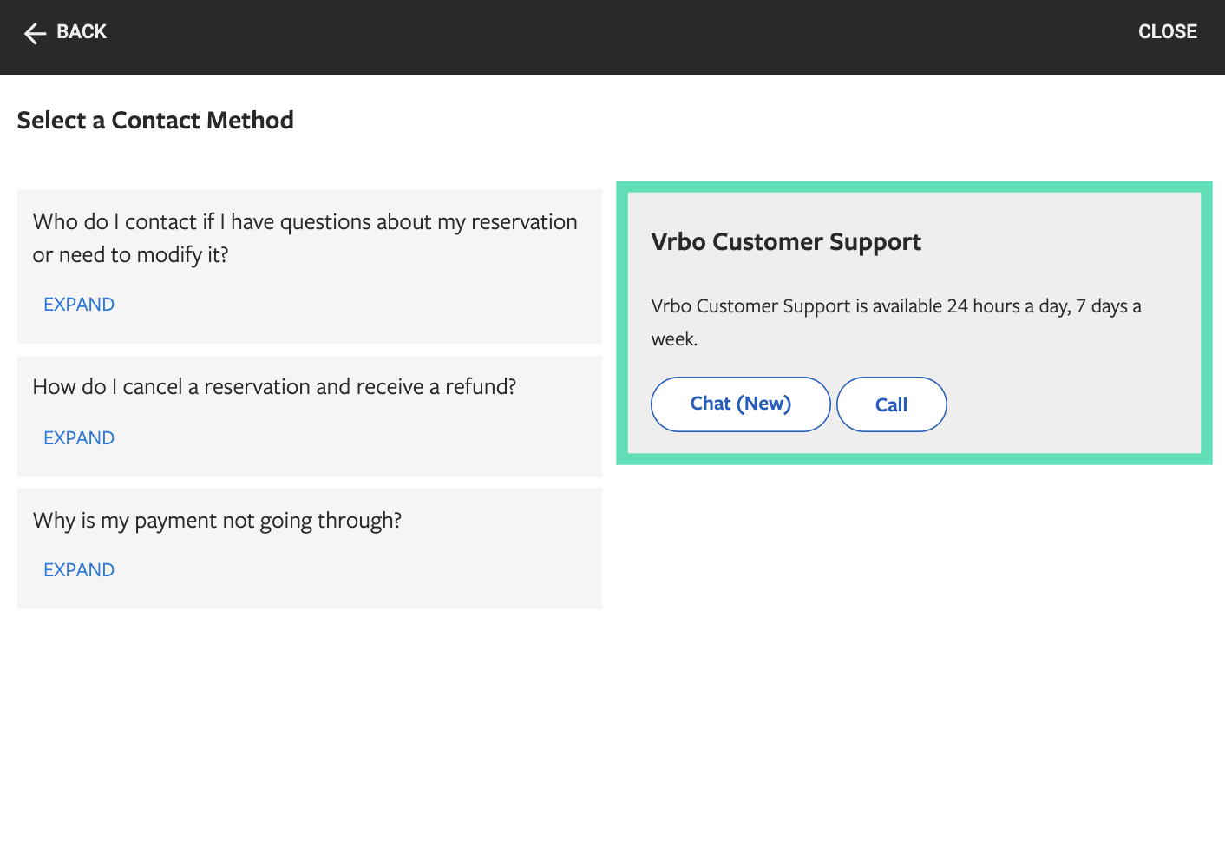Screen dimensions: 1225x854
Task: Select 'How do I cancel a reservation' text
Action: click(274, 387)
